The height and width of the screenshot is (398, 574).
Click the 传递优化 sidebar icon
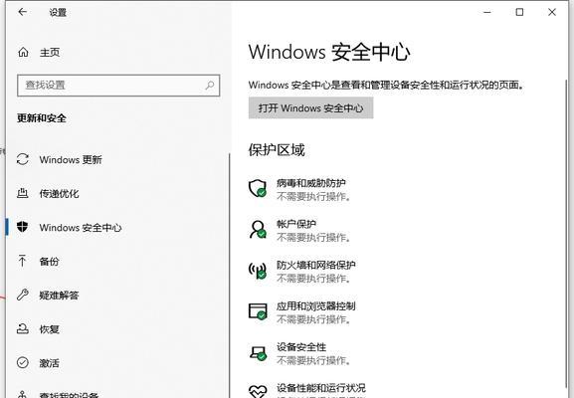pyautogui.click(x=22, y=193)
